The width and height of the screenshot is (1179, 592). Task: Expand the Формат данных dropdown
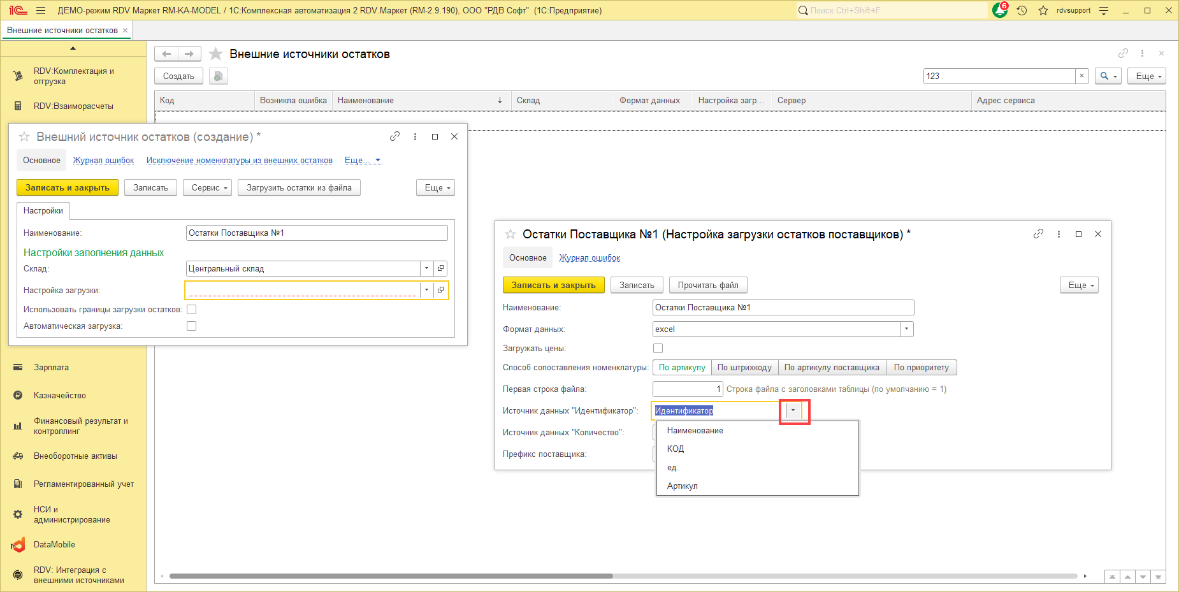(x=906, y=329)
